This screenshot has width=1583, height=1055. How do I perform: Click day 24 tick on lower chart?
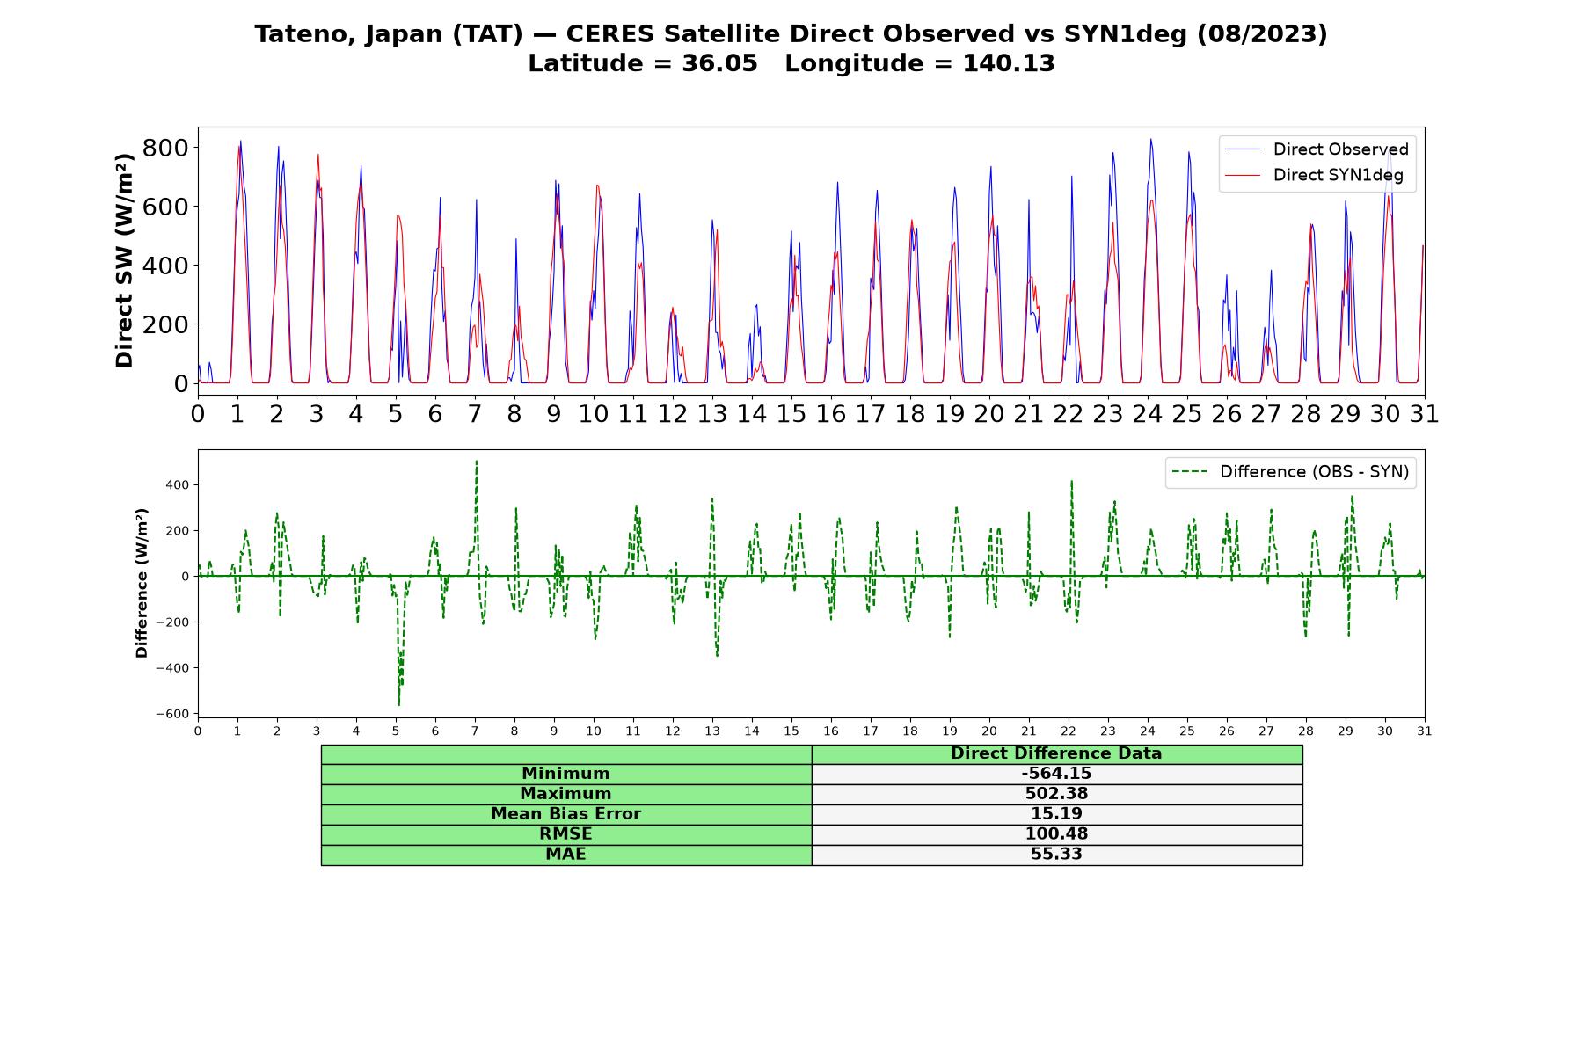(x=1148, y=731)
